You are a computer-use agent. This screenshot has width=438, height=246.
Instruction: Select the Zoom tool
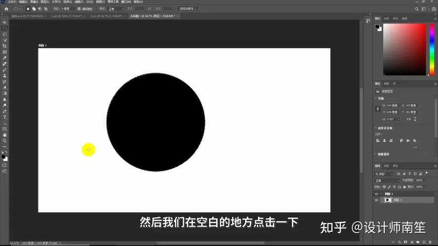[4, 141]
